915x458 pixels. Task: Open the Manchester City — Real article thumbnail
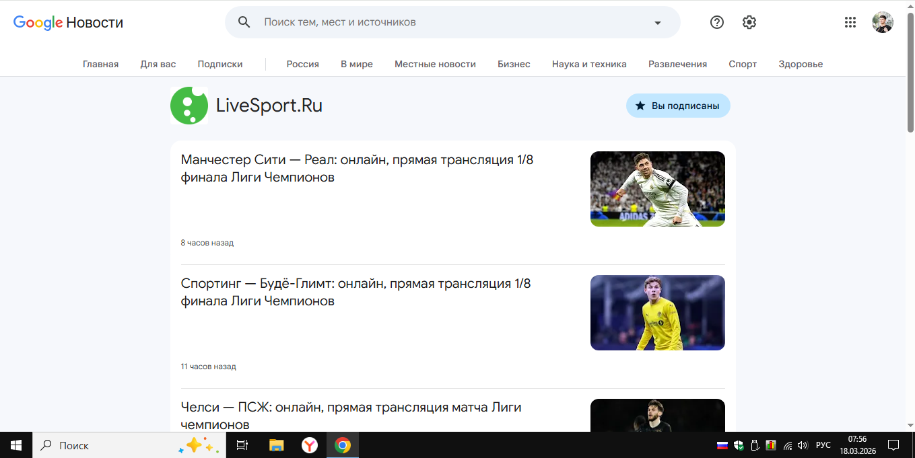(658, 189)
